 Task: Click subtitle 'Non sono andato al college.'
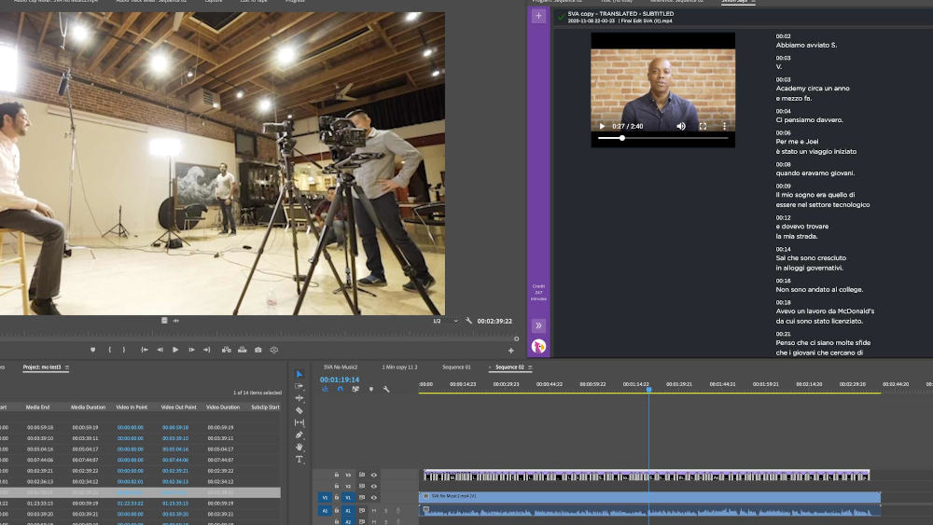(819, 290)
